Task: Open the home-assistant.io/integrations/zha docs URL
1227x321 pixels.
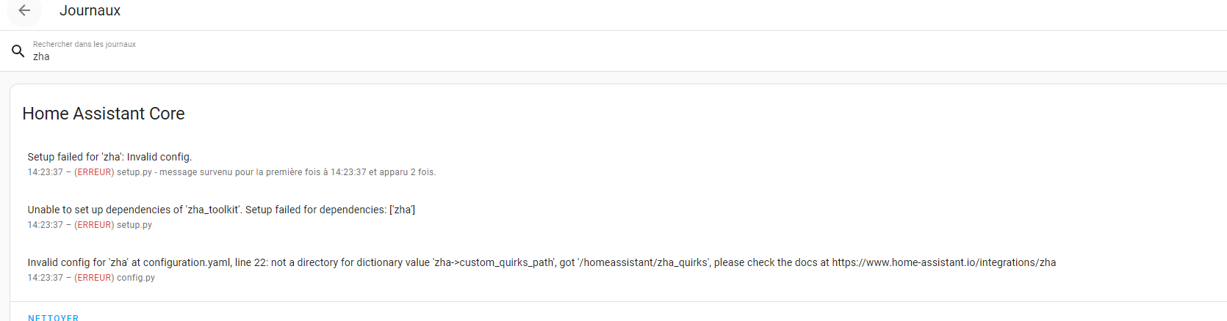Action: click(944, 262)
